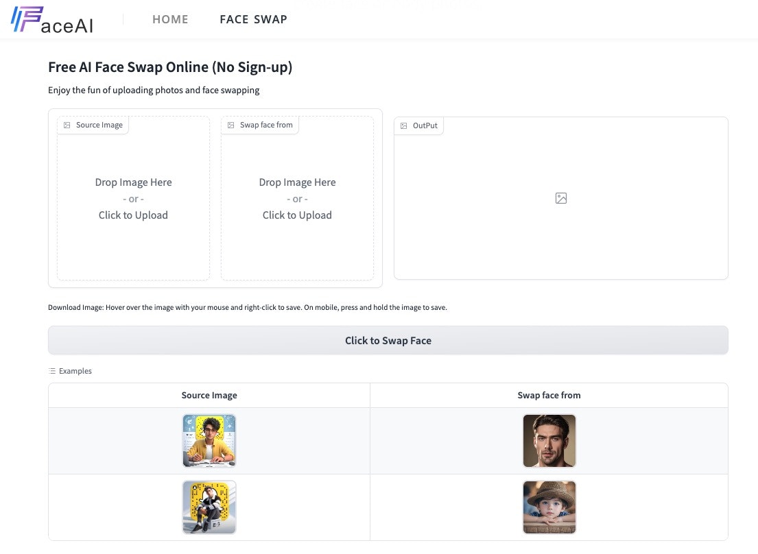
Task: Click Swap face from upload drop area
Action: [x=297, y=199]
